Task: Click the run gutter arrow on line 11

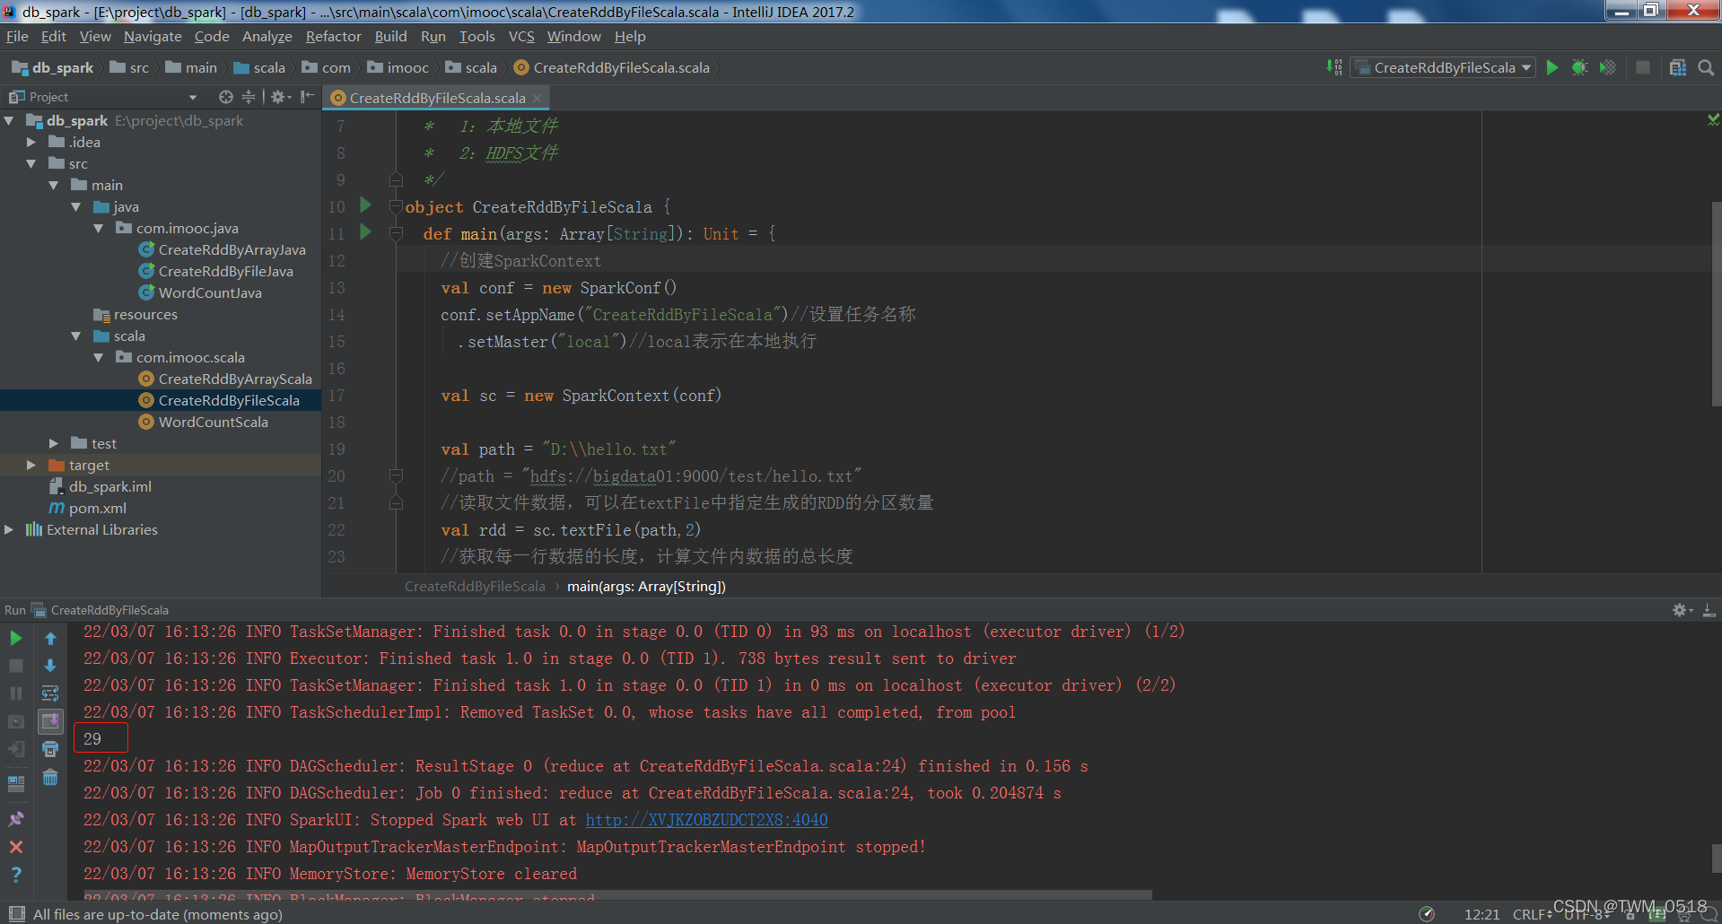Action: click(x=365, y=232)
